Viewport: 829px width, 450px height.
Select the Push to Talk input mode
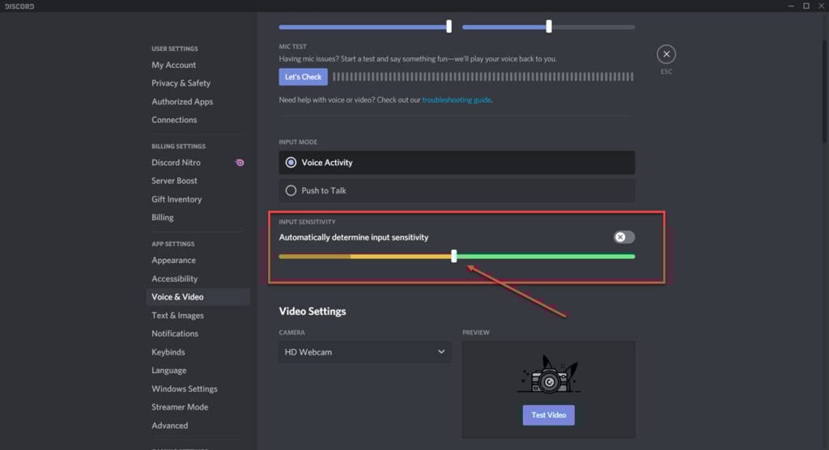click(457, 190)
